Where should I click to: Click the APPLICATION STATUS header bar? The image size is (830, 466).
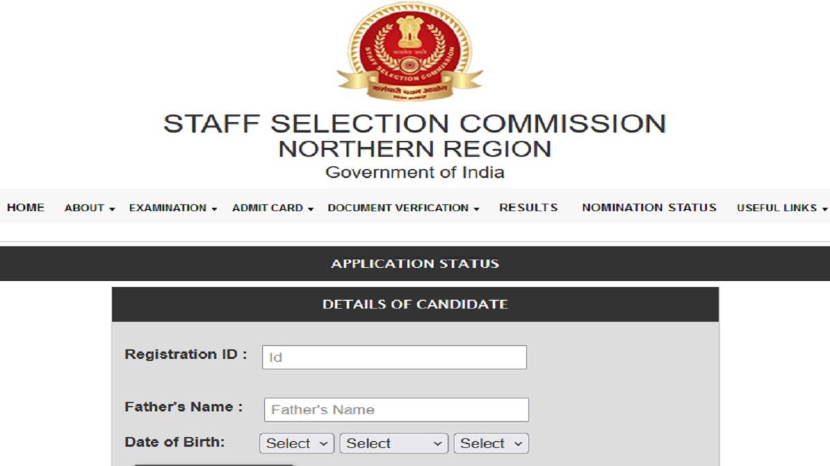pos(415,263)
